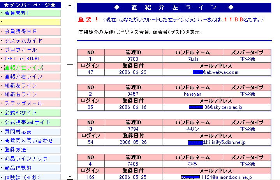Visit the 公式PCサイト link
This screenshot has height=180, width=280.
[x=21, y=113]
